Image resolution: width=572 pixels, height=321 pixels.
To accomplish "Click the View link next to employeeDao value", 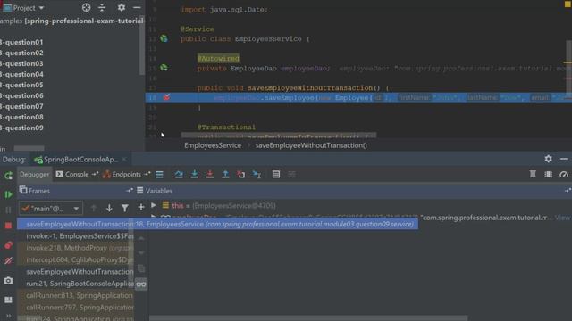I will pos(563,218).
